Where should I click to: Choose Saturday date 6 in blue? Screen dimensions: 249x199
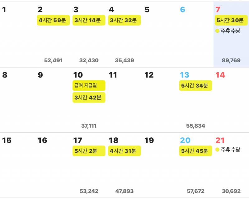coord(182,10)
